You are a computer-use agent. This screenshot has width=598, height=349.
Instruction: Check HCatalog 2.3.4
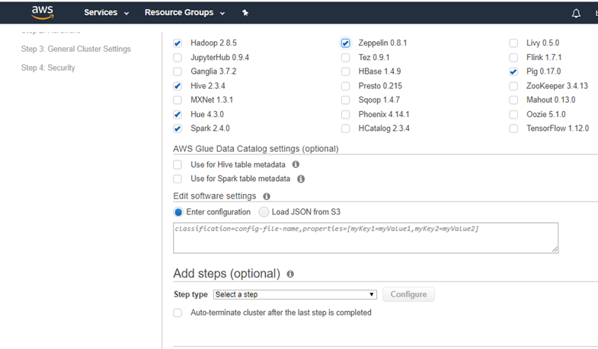[346, 128]
